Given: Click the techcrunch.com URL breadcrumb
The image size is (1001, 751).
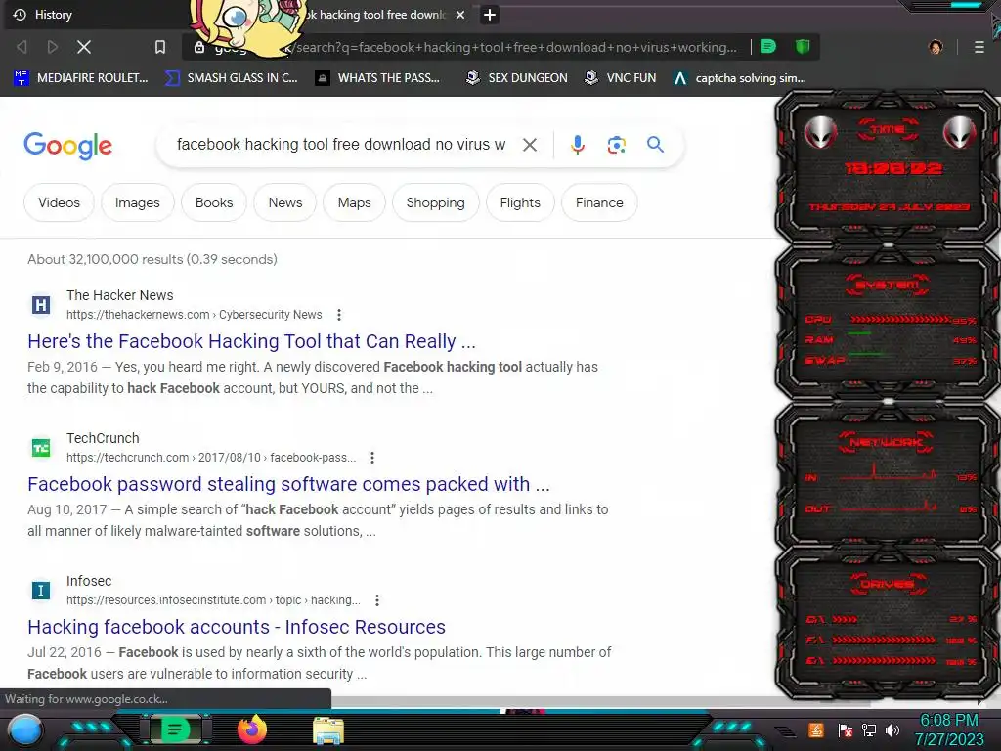Looking at the screenshot, I should (x=211, y=458).
